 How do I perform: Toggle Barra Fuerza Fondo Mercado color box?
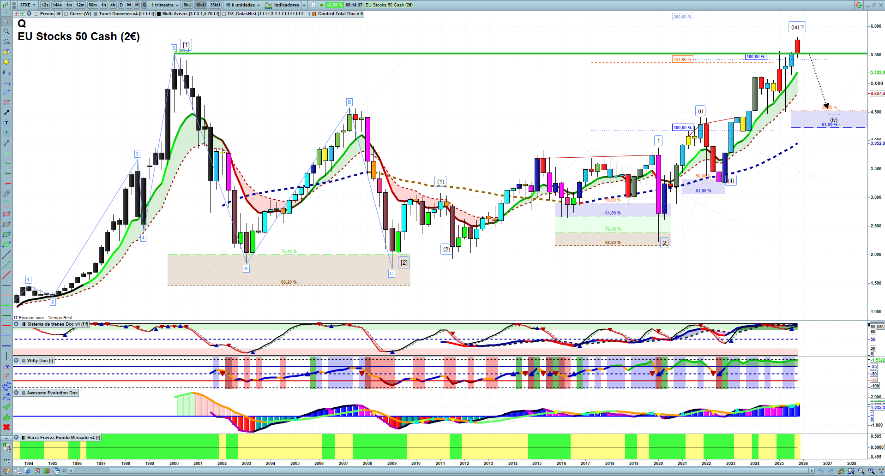coord(24,438)
